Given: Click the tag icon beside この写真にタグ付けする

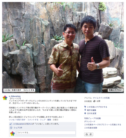Looking at the screenshot, I should point(85,107).
